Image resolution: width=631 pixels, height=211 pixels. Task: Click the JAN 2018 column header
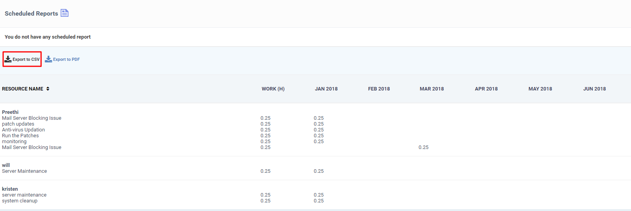click(x=326, y=89)
